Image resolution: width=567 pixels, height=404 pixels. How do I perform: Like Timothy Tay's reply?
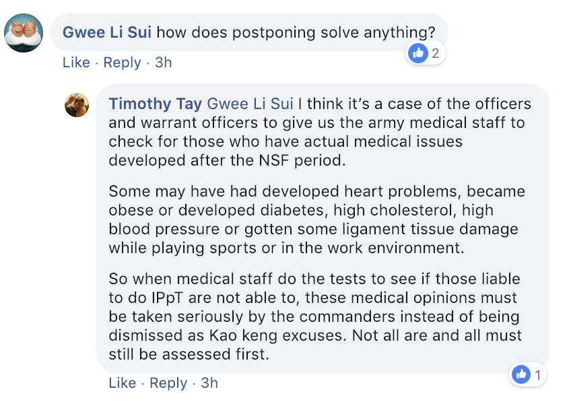tap(123, 383)
